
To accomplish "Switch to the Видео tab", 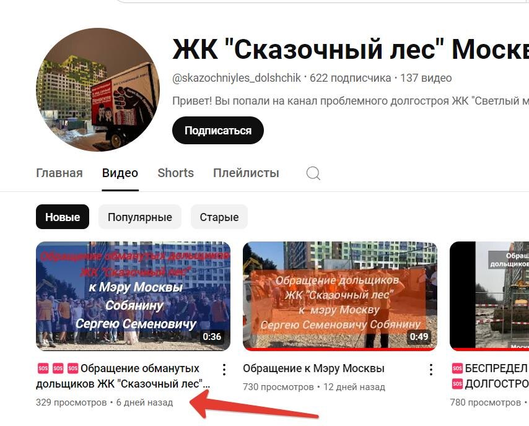I will click(x=120, y=173).
